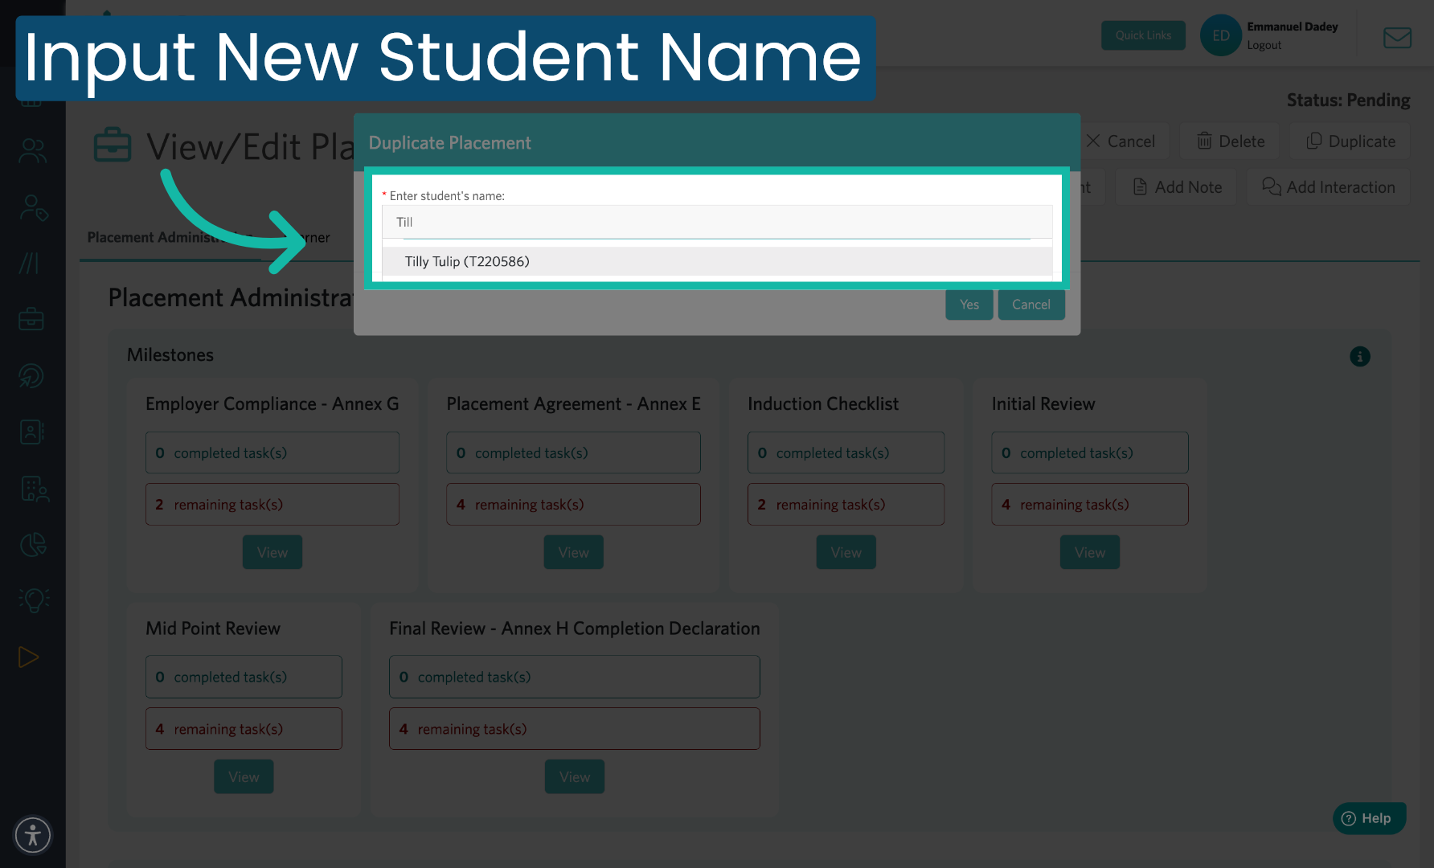Viewport: 1434px width, 868px height.
Task: Open the Quick Links menu
Action: [x=1143, y=35]
